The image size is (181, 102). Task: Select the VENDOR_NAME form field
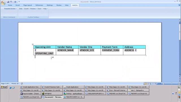click(65, 50)
